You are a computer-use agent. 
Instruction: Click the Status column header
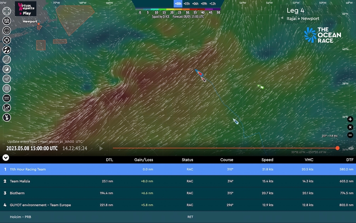point(187,160)
